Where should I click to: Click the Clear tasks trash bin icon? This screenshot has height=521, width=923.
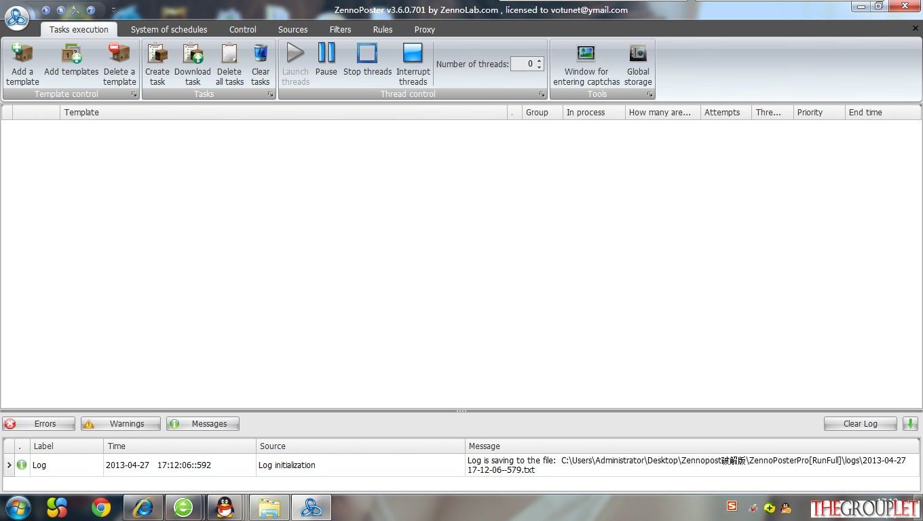pyautogui.click(x=261, y=54)
